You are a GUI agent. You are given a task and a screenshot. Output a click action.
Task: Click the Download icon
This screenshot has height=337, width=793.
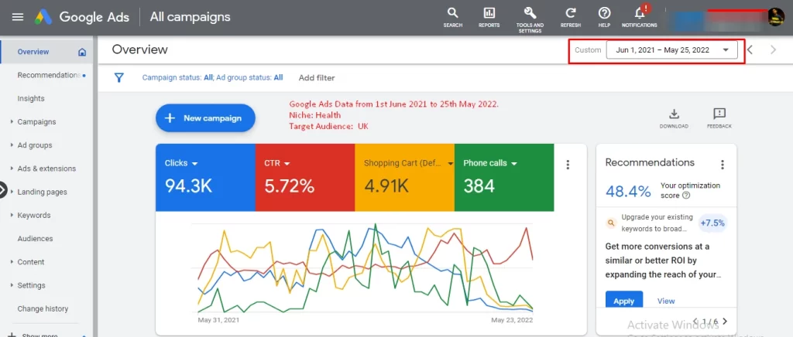coord(674,118)
